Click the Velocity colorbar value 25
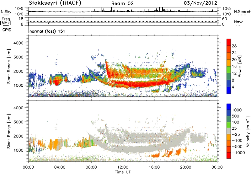This screenshot has height=174, width=251. tap(234, 128)
